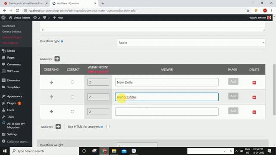Click the move icon in the maharashtra row
This screenshot has height=155, width=276.
[51, 97]
